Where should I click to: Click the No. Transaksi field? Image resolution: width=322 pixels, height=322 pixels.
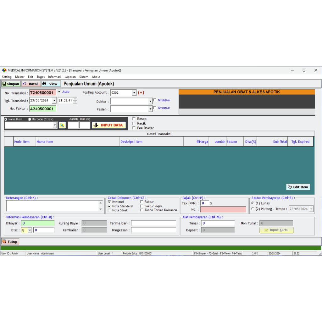pyautogui.click(x=43, y=93)
